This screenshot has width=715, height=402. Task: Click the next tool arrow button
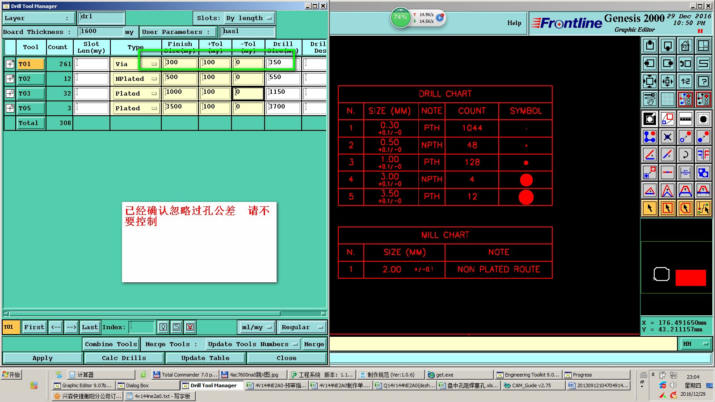click(71, 327)
